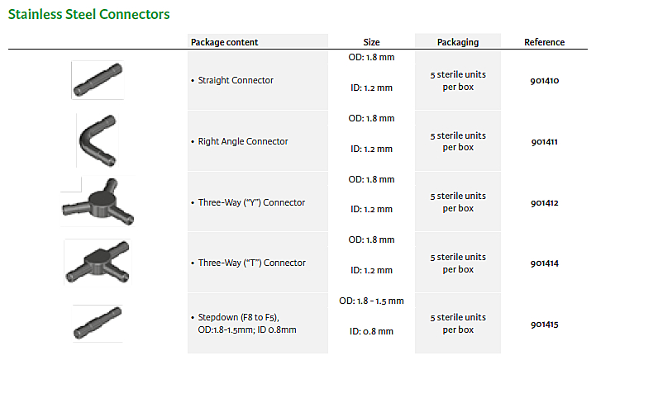Select the Three-Way Y Connector image
Viewport: 658px width, 403px height.
[x=97, y=201]
